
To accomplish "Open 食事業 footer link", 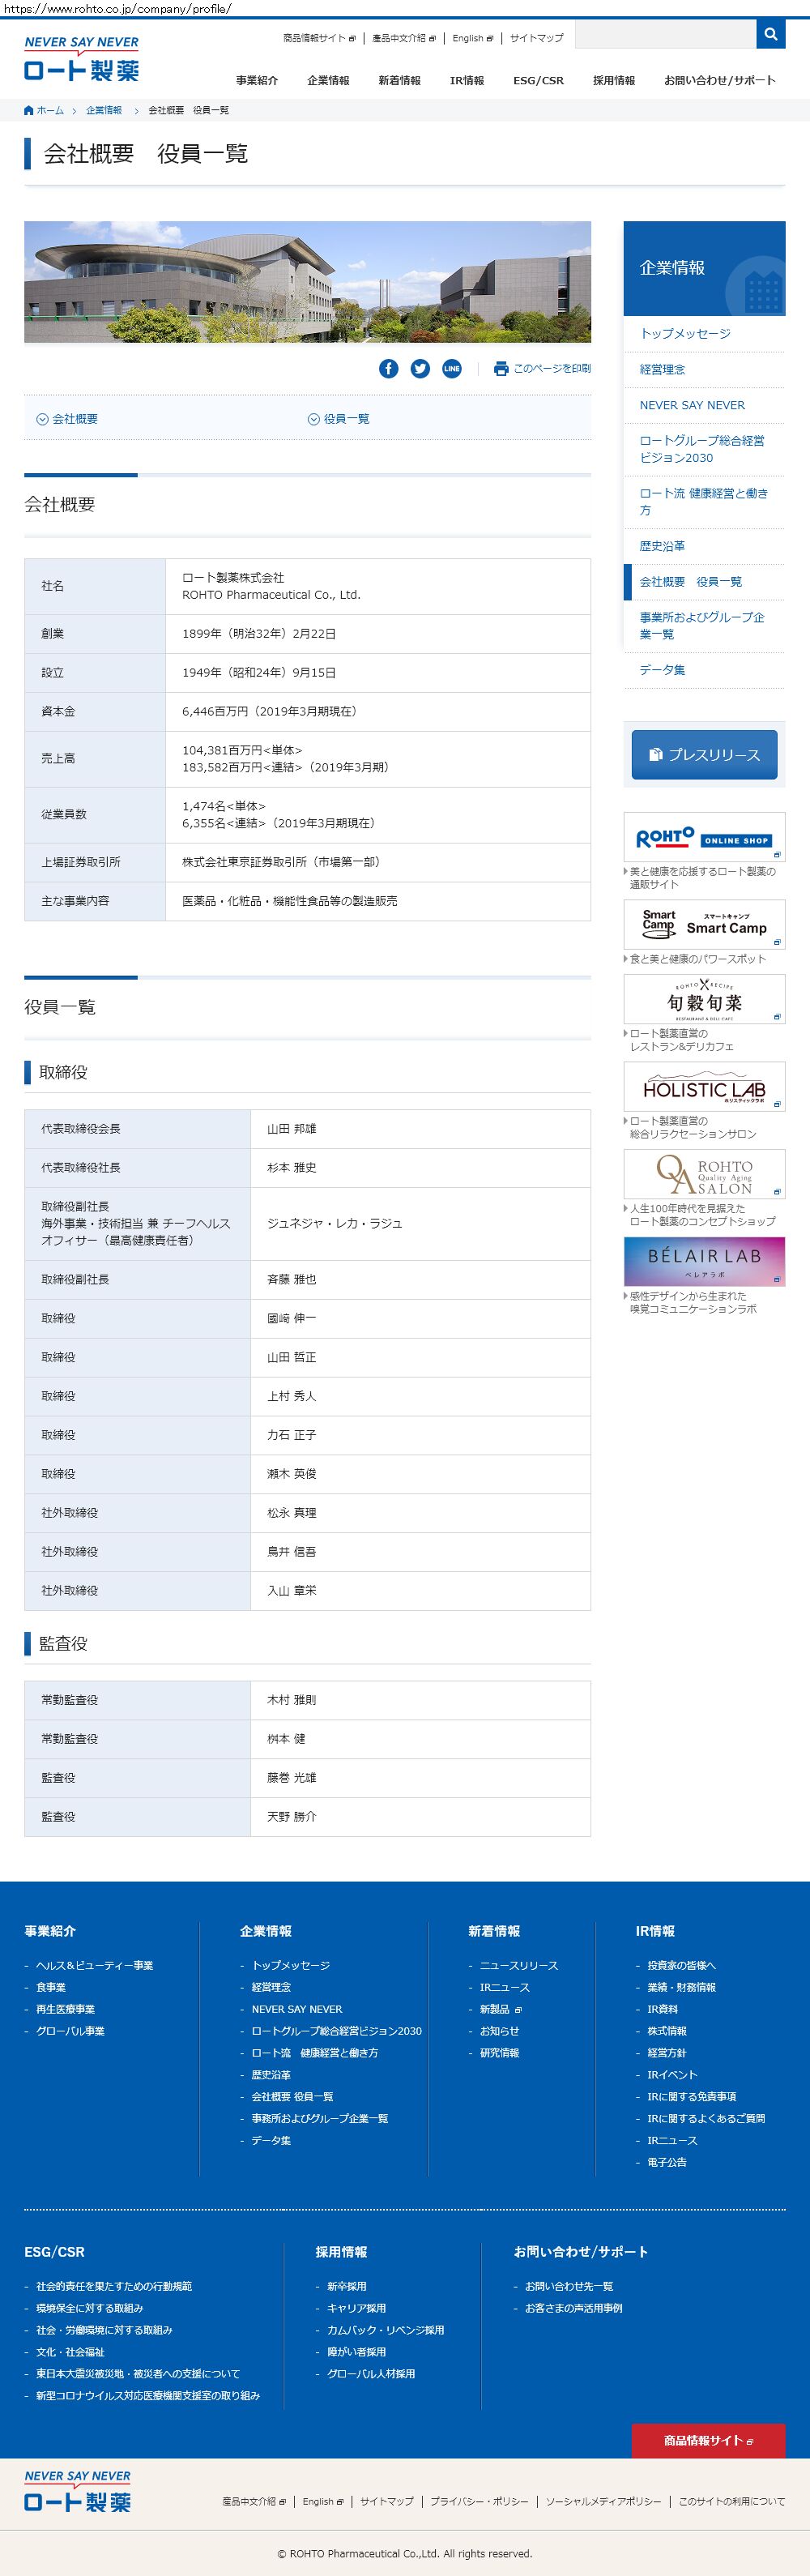I will (51, 1987).
